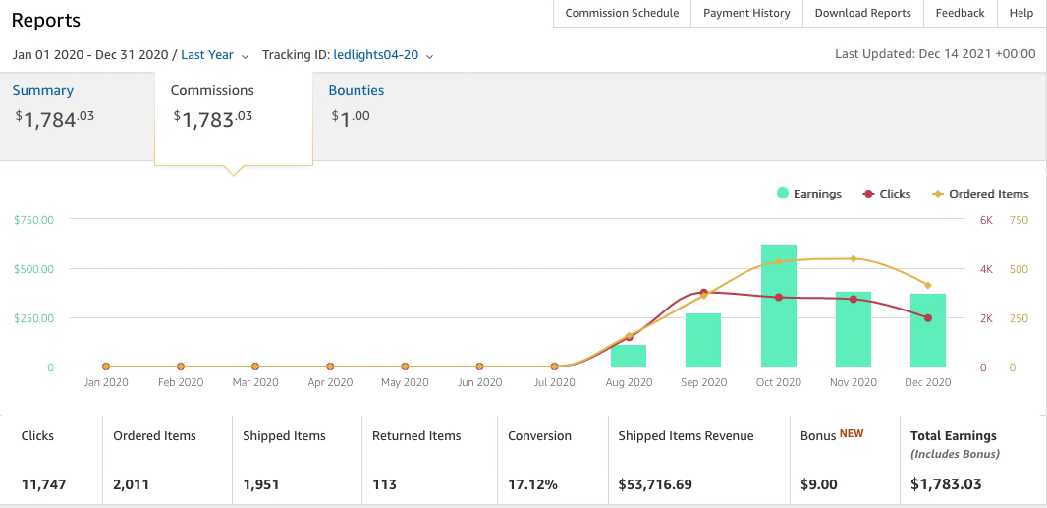1047x508 pixels.
Task: Click the Returned Items value 113
Action: coord(384,484)
